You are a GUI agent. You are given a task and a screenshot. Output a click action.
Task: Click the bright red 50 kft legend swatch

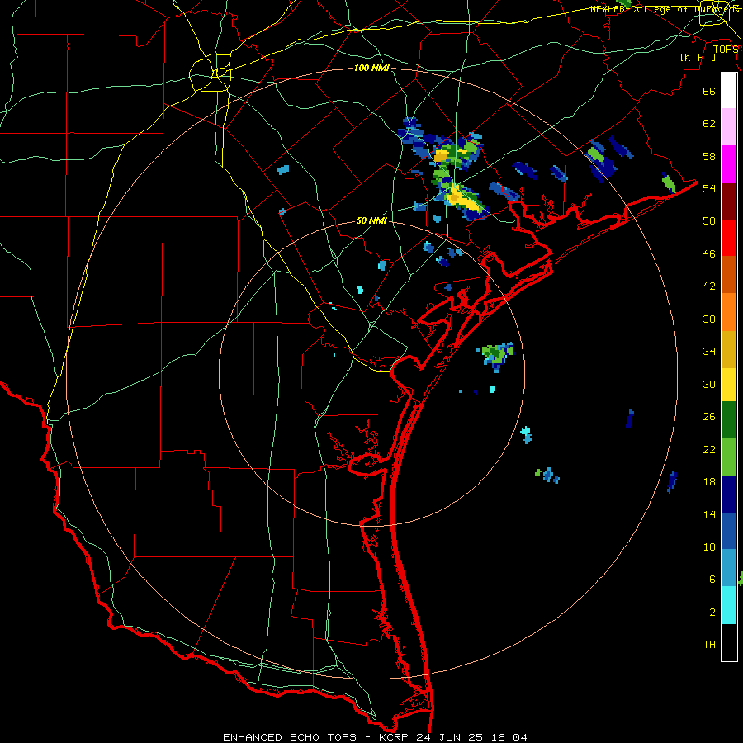click(729, 238)
